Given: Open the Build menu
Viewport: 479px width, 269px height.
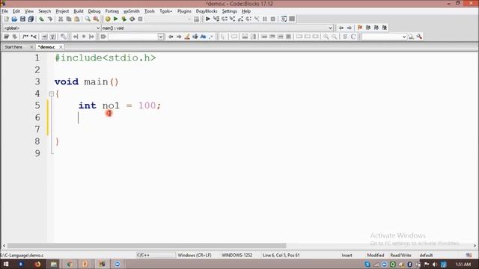Looking at the screenshot, I should click(x=79, y=11).
